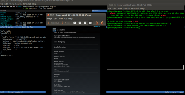Click '?:help' in mitmproxy status bar
Screen dimensions: 185x95
[166, 92]
